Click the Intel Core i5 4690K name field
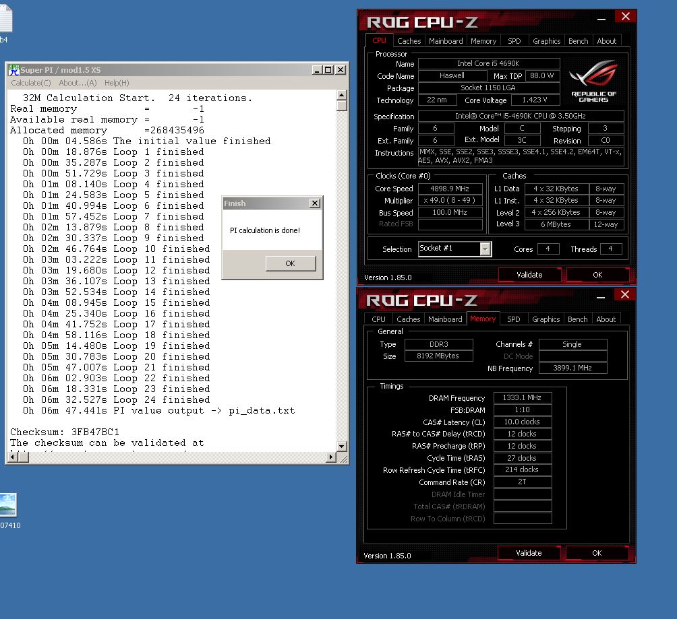This screenshot has height=619, width=677. point(489,63)
